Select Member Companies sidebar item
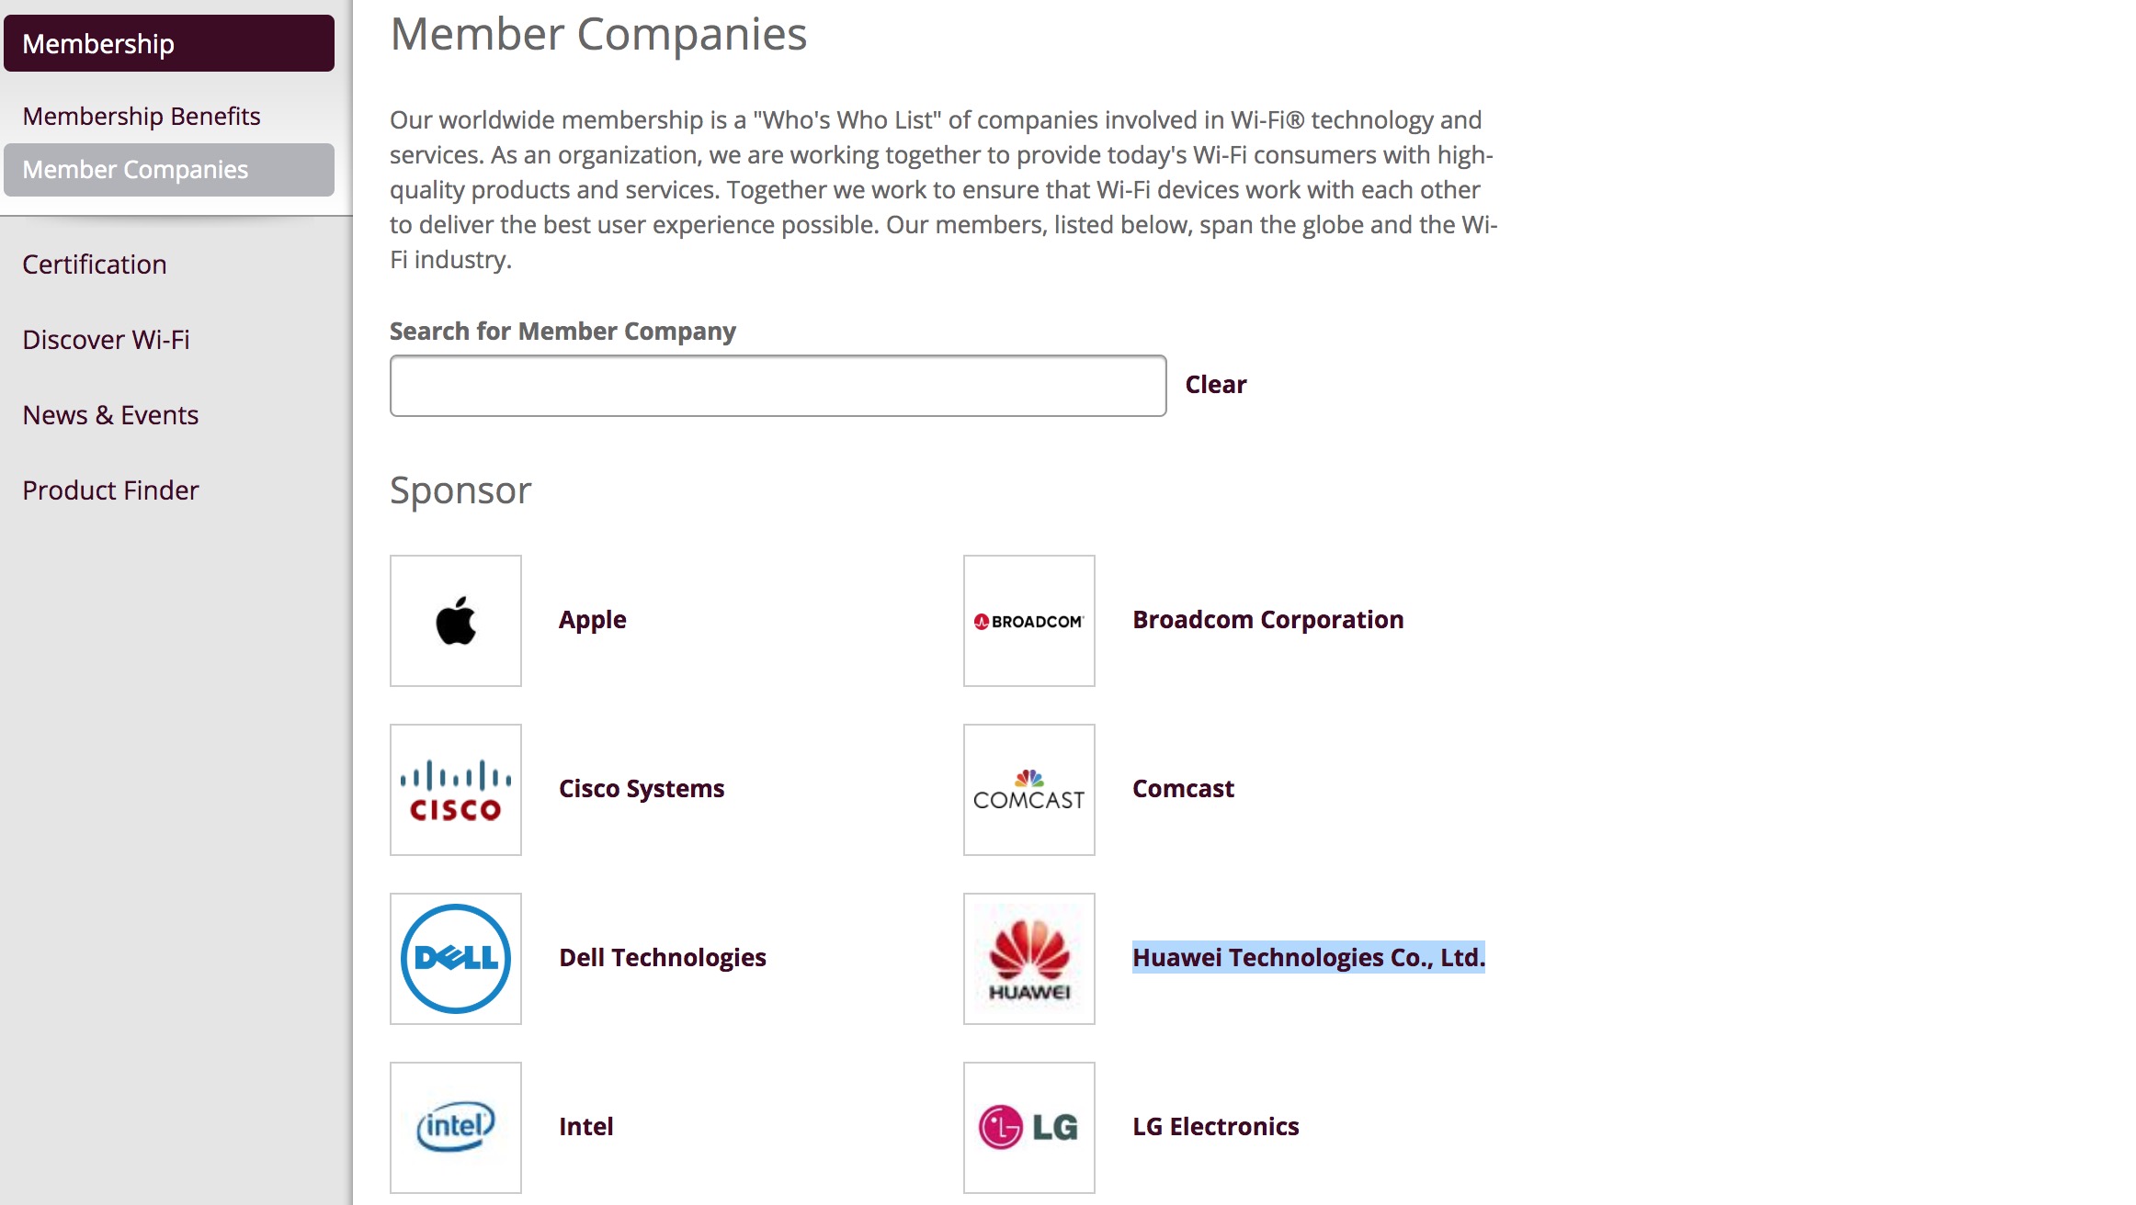Viewport: 2136px width, 1205px height. point(169,170)
